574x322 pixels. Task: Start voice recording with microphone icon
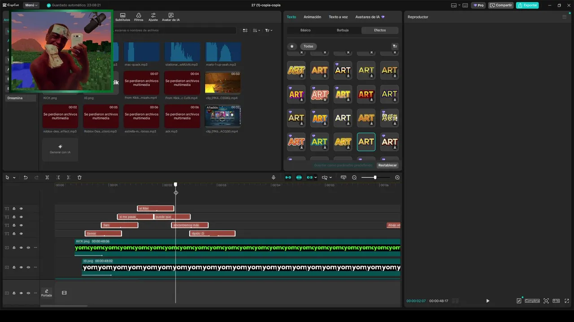click(x=274, y=178)
